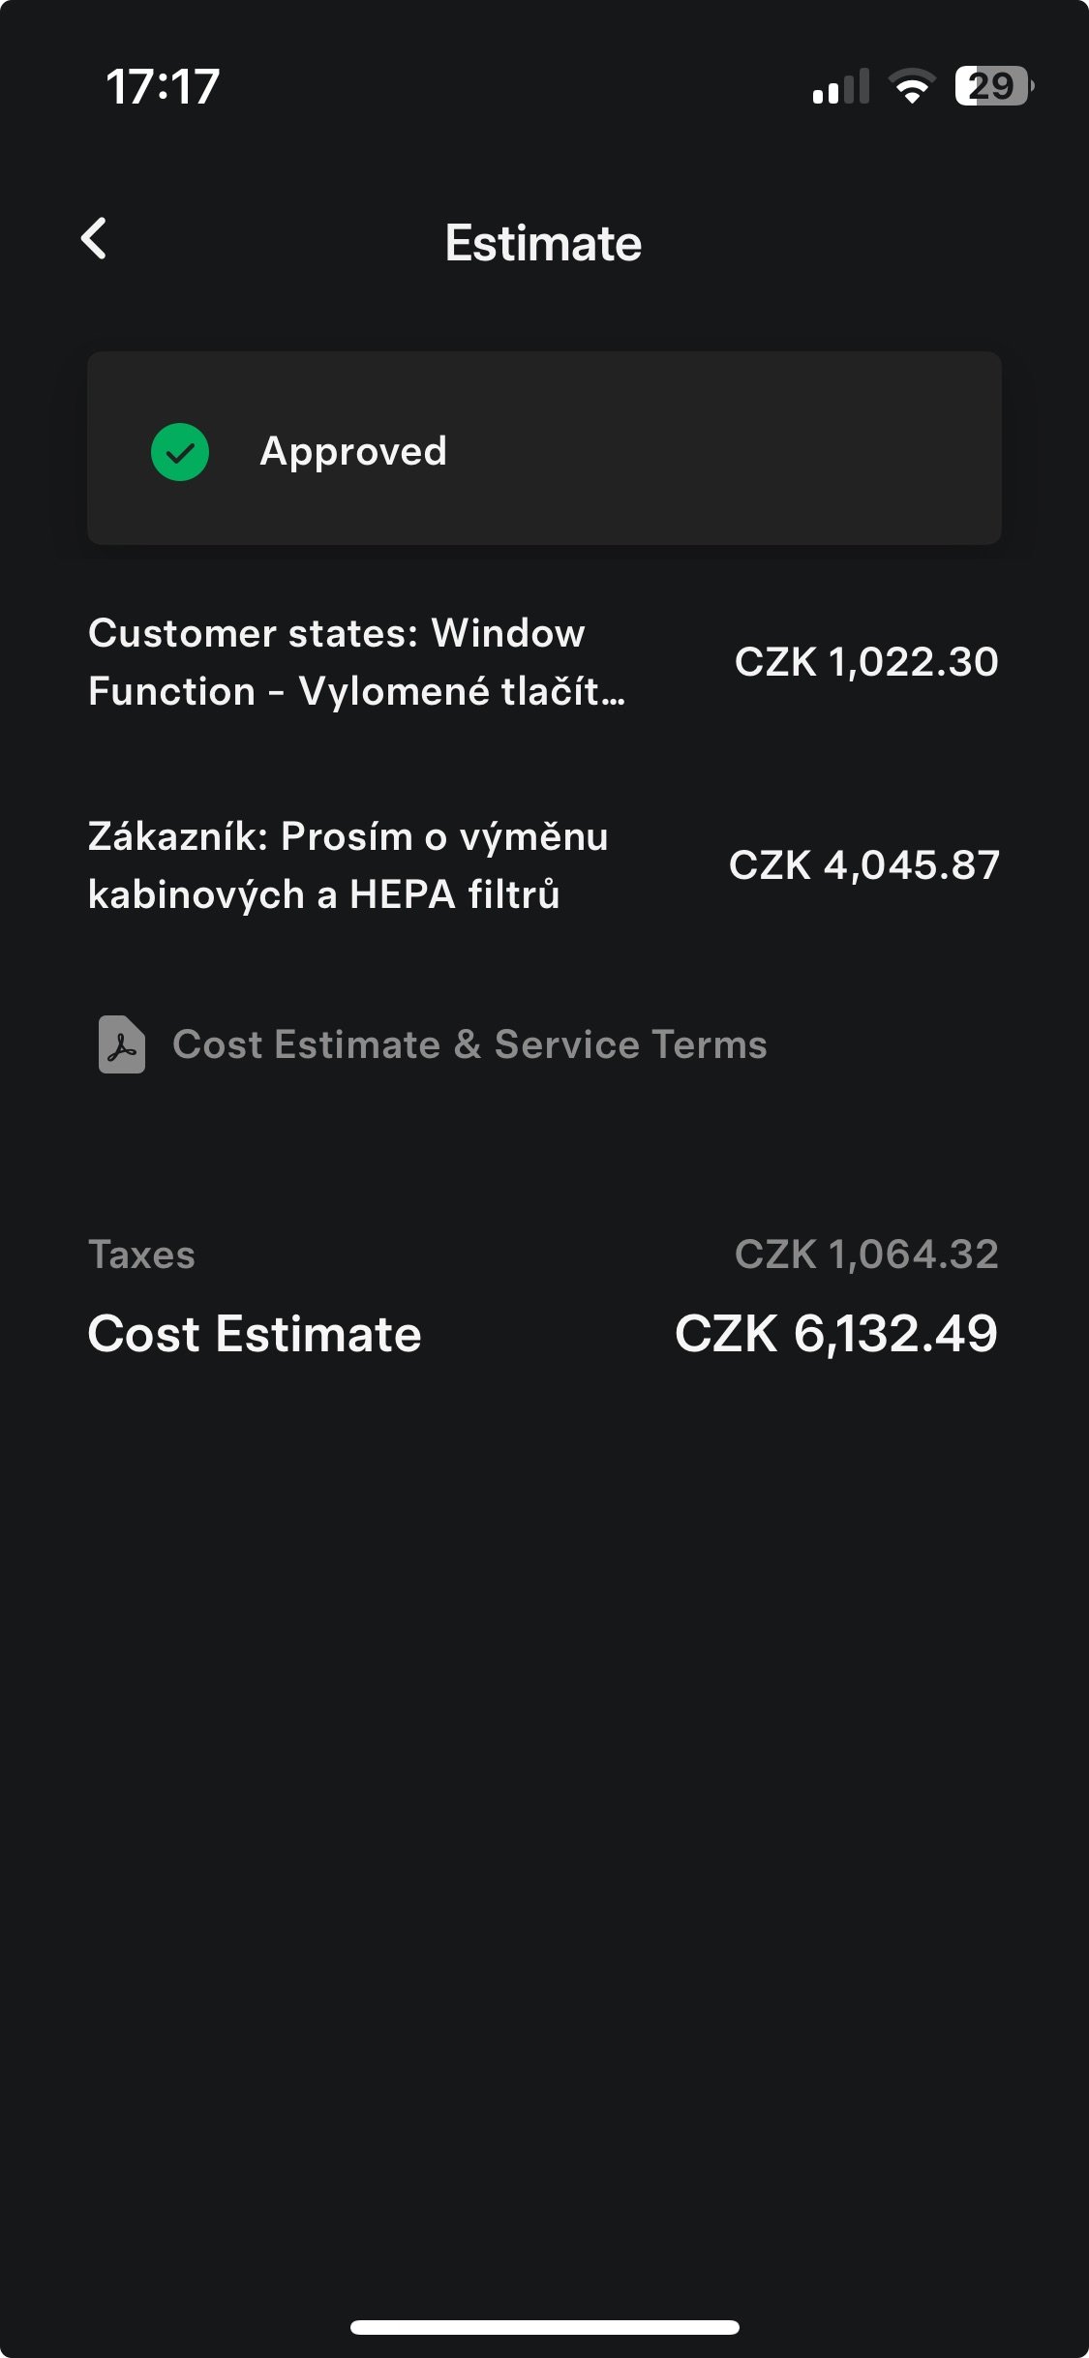Tap the back arrow icon

[94, 238]
